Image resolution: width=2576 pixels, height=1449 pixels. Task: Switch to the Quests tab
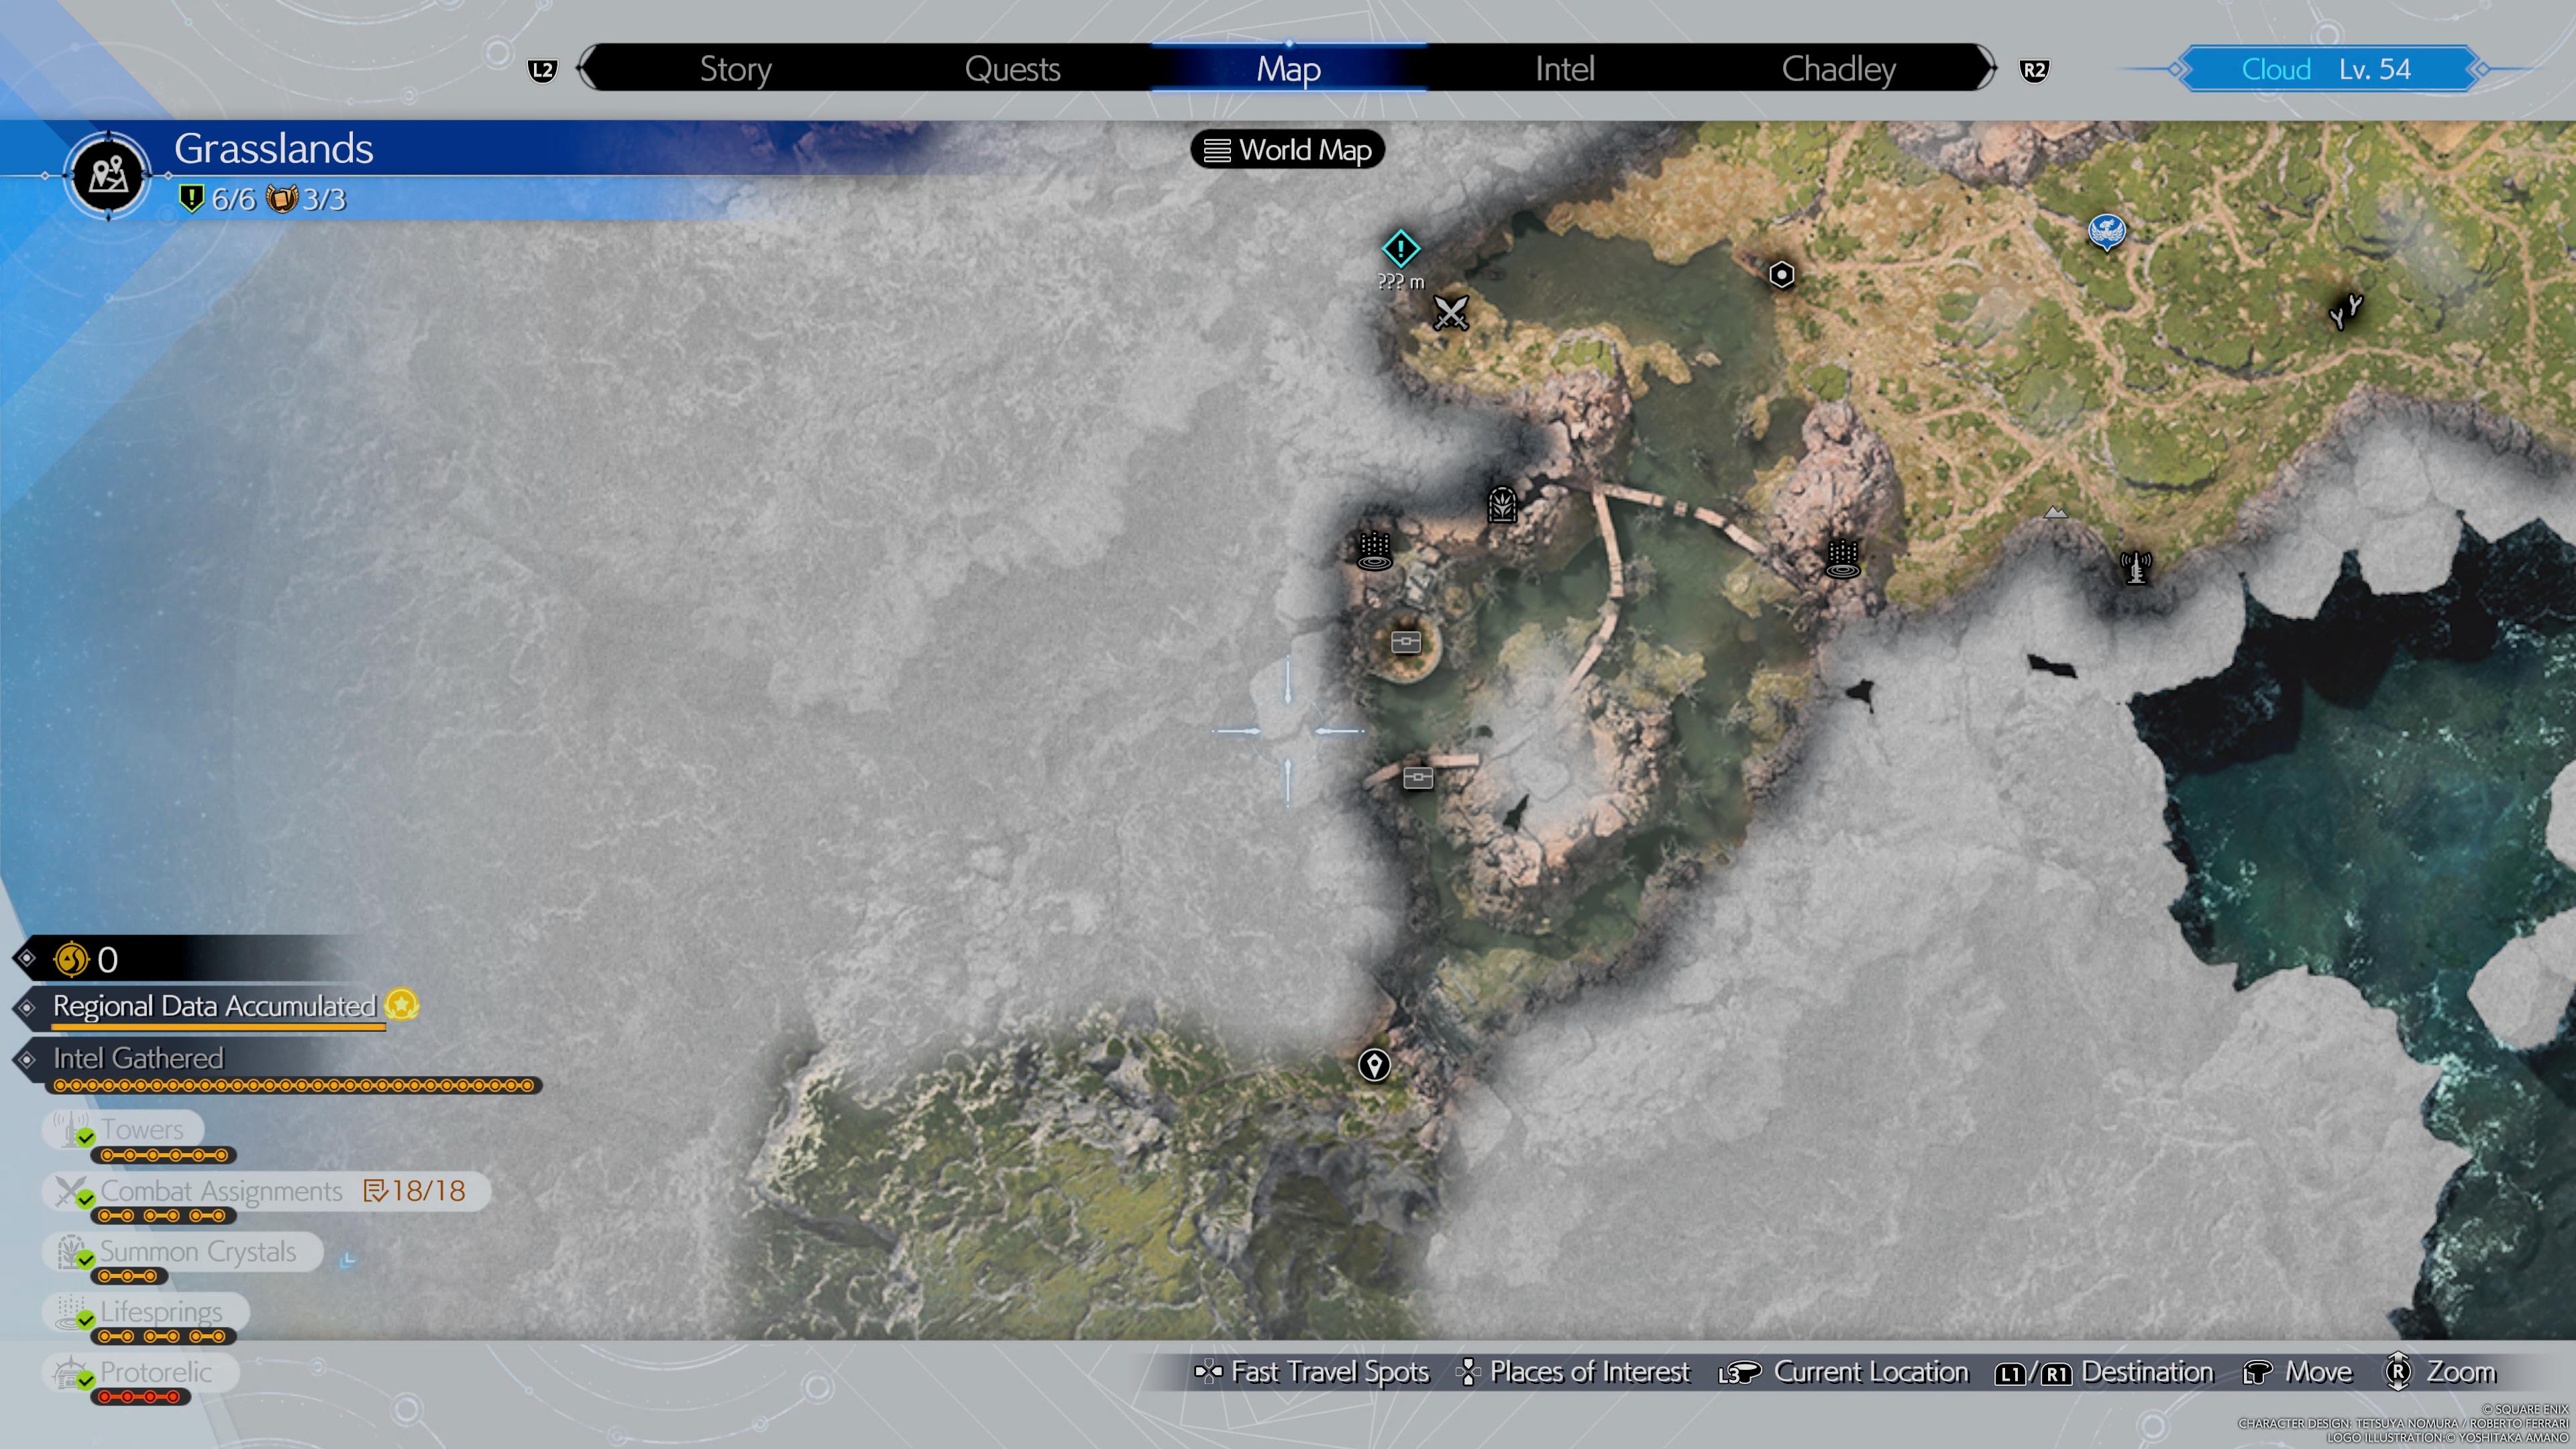1012,69
